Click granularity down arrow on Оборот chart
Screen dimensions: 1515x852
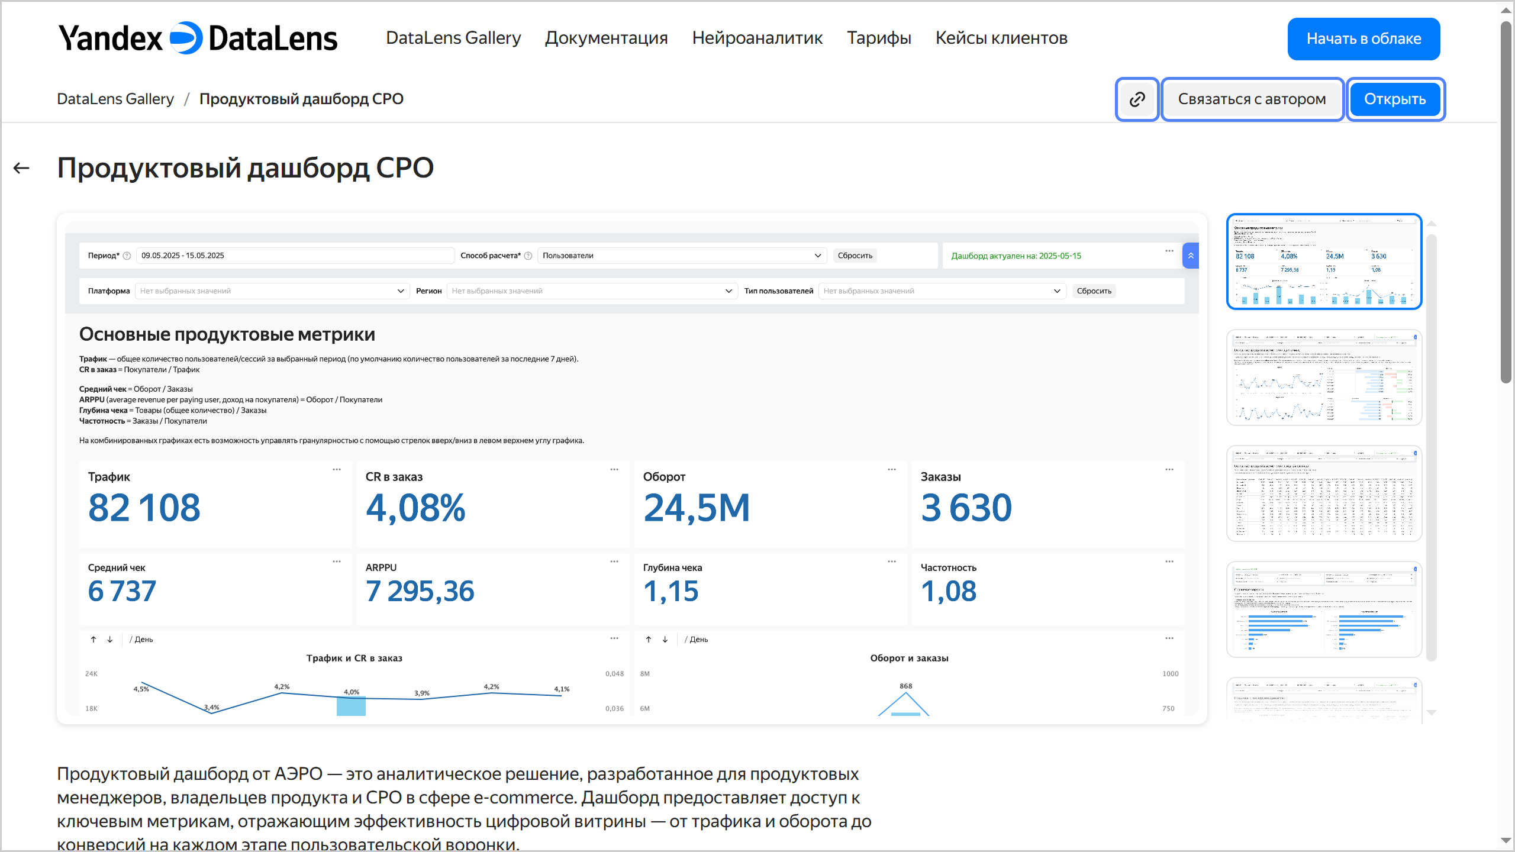665,640
